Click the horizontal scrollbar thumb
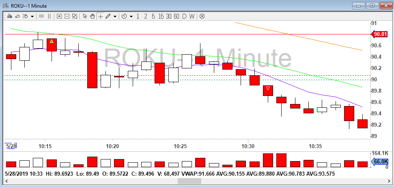This screenshot has width=394, height=187. pos(189,181)
